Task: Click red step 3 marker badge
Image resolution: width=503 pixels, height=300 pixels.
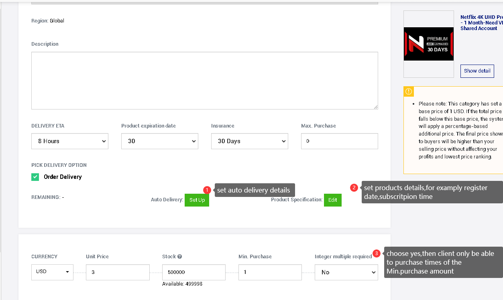Action: [x=377, y=253]
